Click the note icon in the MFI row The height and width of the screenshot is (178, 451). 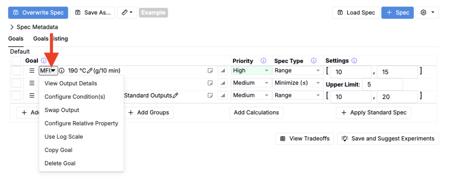[x=211, y=70]
